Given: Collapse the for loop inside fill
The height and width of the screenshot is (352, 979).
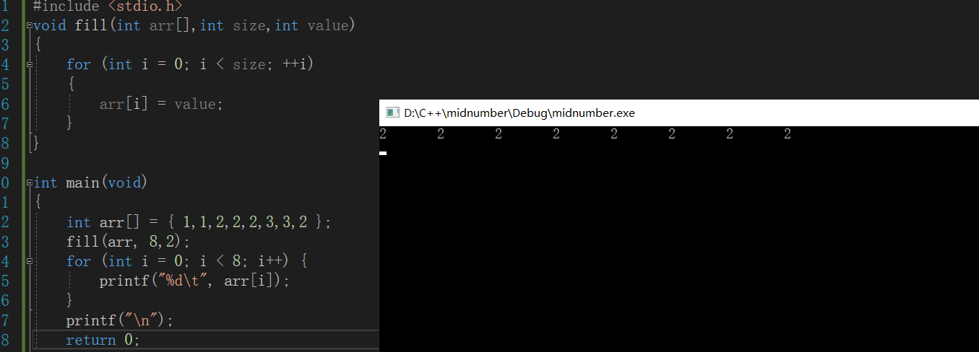Looking at the screenshot, I should coord(29,65).
